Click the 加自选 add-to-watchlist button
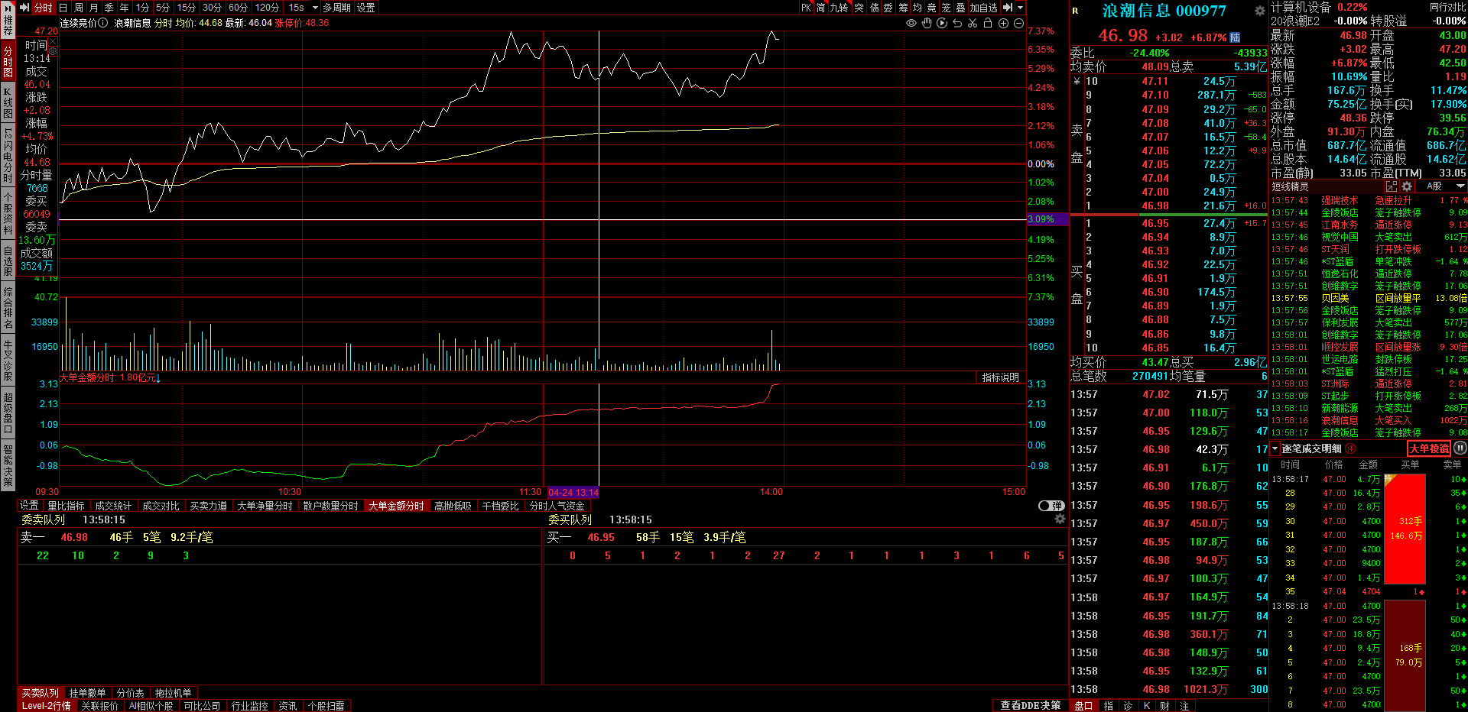 (983, 8)
